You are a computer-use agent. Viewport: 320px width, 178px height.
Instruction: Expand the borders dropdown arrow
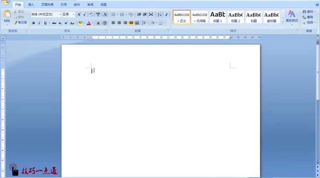coord(164,23)
